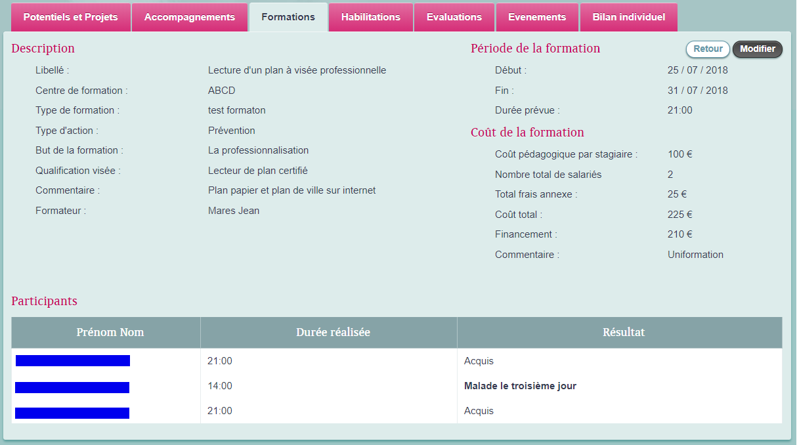
Task: Click the 14:00 duration cell
Action: (x=220, y=386)
